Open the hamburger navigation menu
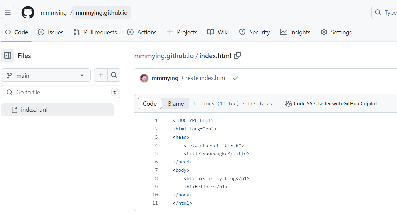This screenshot has height=214, width=397. point(8,12)
